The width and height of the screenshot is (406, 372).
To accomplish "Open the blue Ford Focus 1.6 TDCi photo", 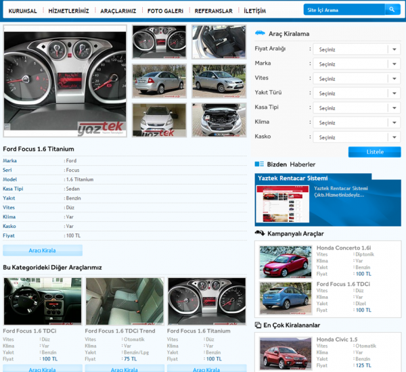I will pos(286,298).
